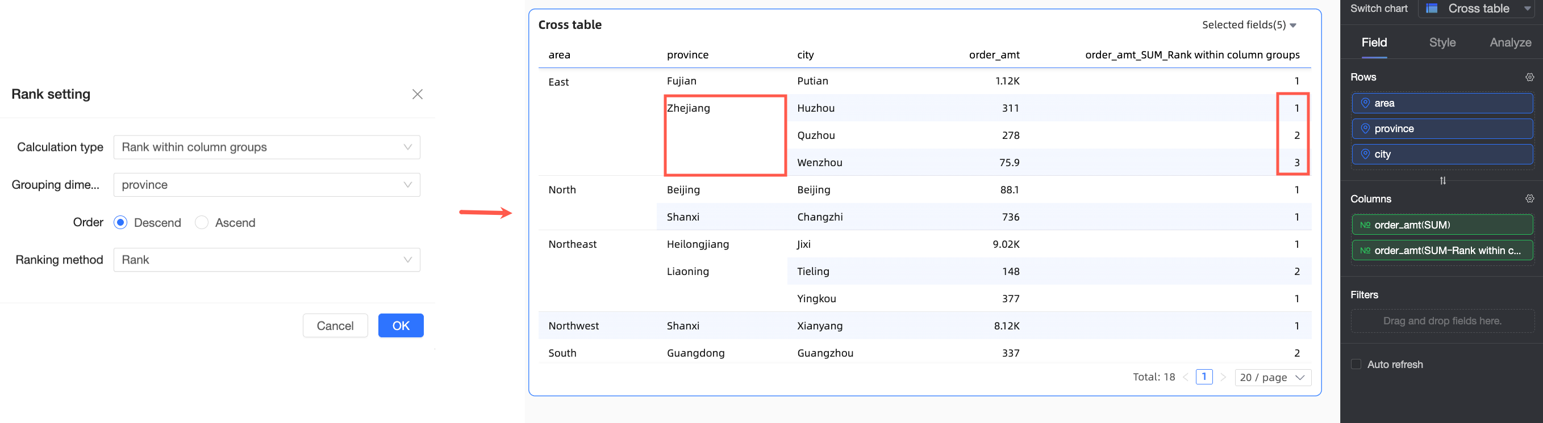Viewport: 1543px width, 423px height.
Task: Open Columns settings gear icon
Action: pyautogui.click(x=1529, y=199)
